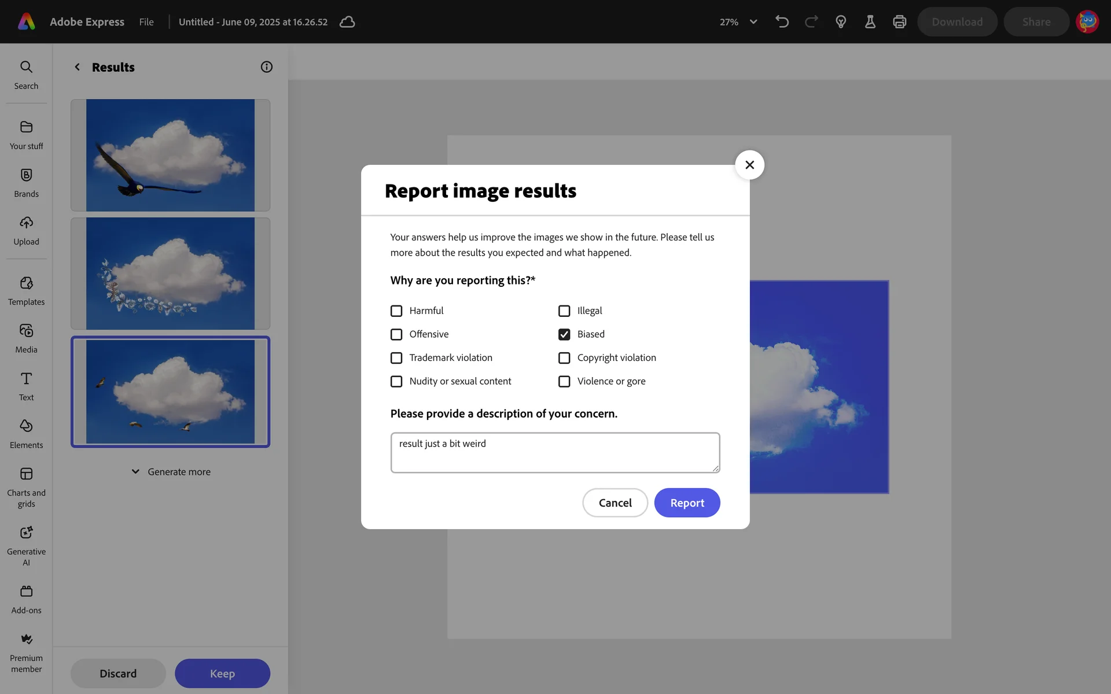This screenshot has height=694, width=1111.
Task: Click the concern description text field
Action: [x=555, y=453]
